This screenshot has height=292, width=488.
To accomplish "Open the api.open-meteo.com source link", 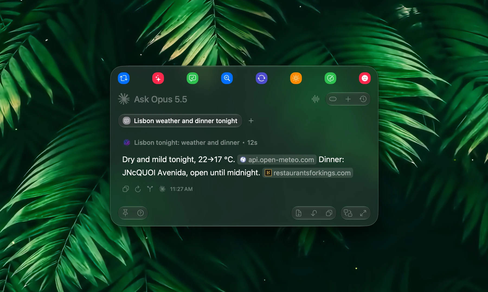I will [x=277, y=160].
